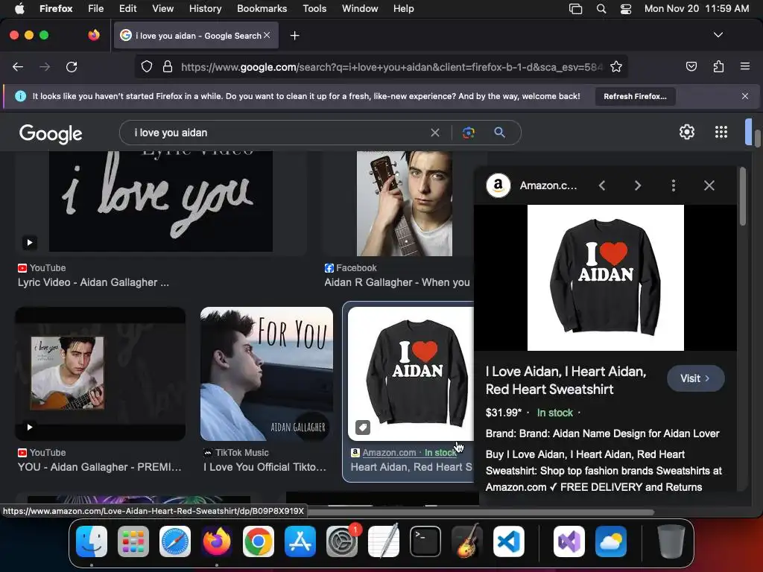The image size is (763, 572).
Task: Open the three-dot menu in preview panel
Action: coord(674,185)
